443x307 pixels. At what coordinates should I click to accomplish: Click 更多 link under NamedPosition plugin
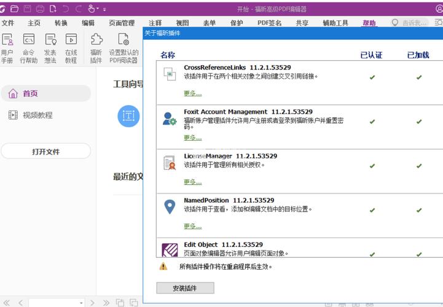click(192, 227)
